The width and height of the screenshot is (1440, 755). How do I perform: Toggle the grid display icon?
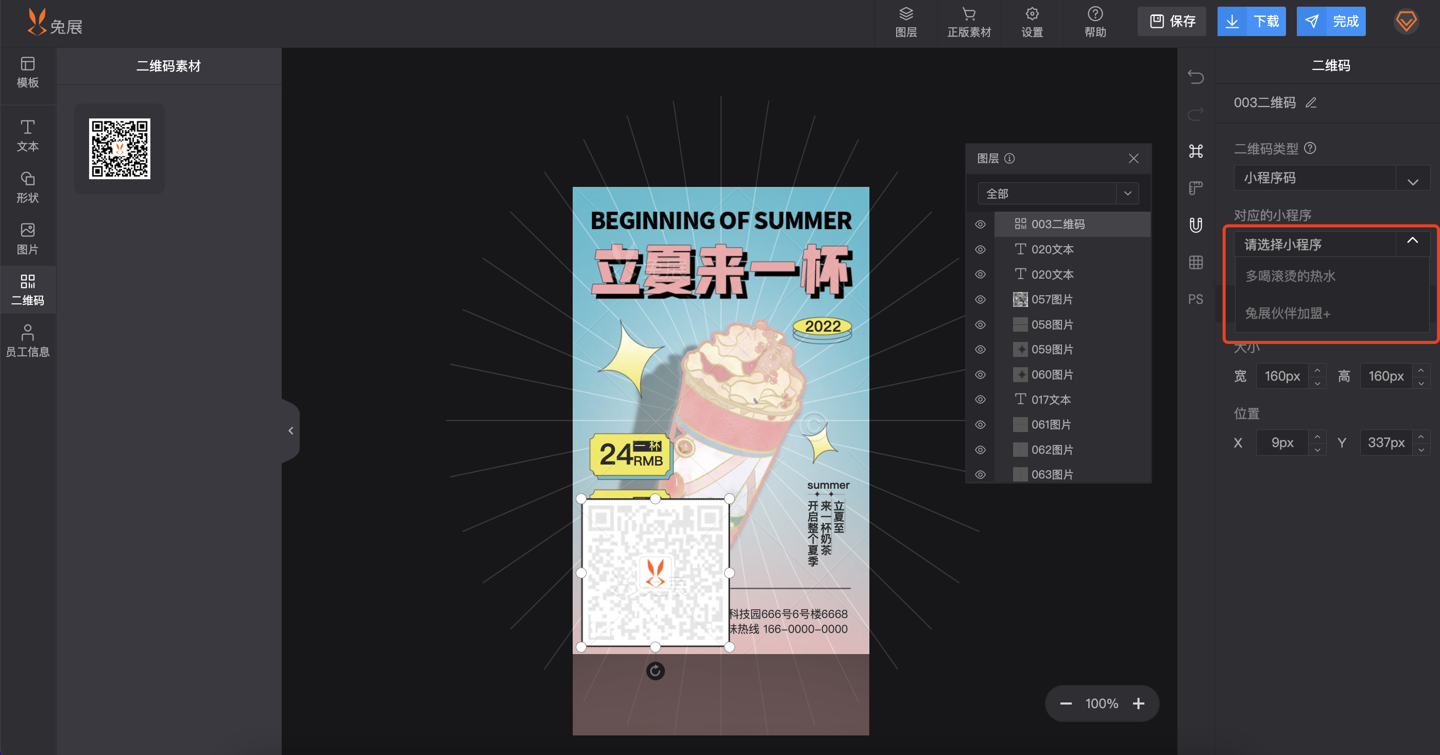pos(1196,262)
